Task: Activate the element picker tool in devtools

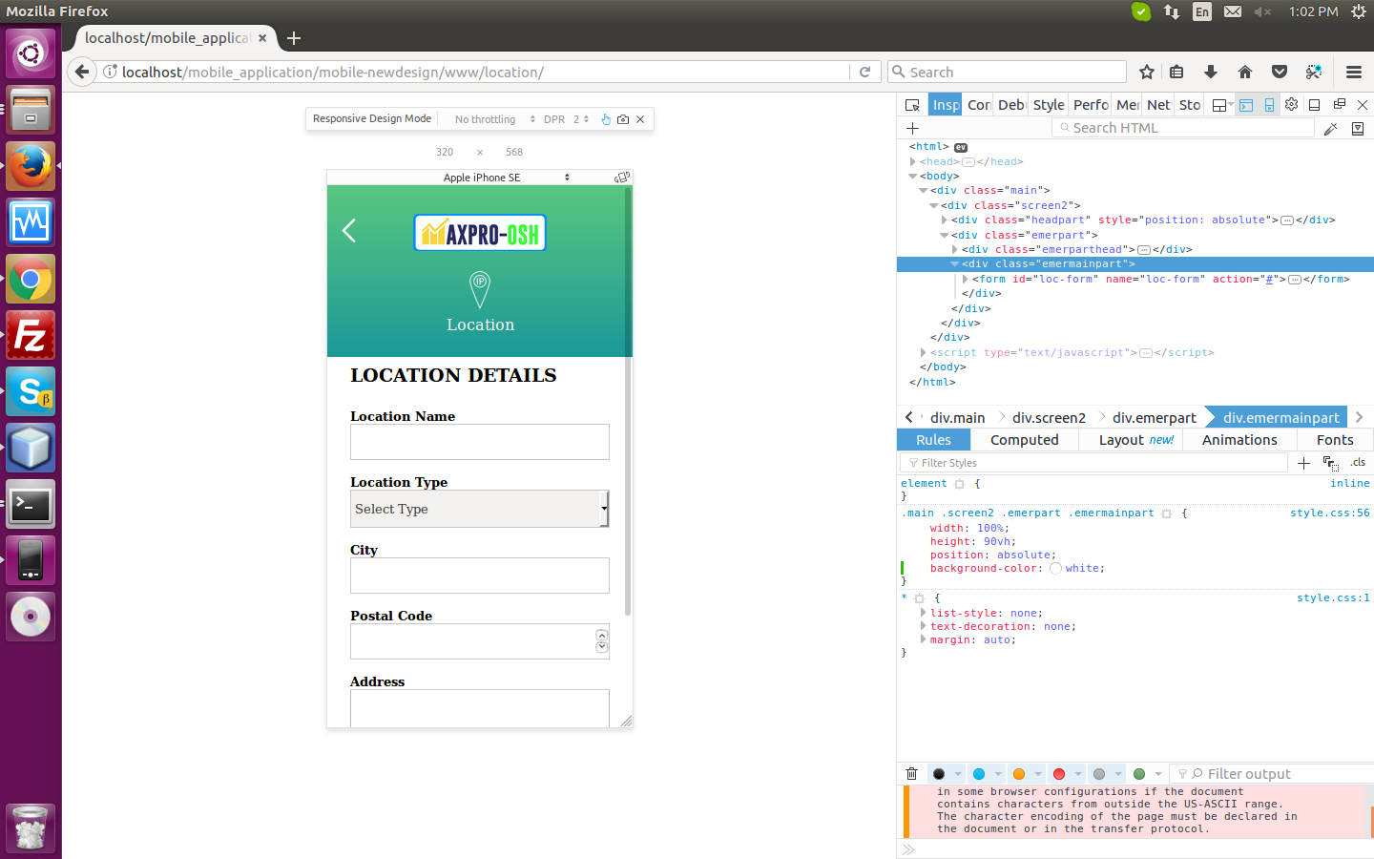Action: coord(912,105)
